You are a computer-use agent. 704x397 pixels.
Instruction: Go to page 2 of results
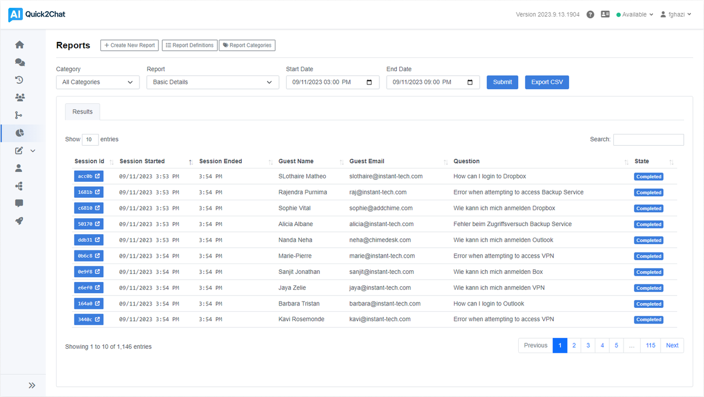574,345
